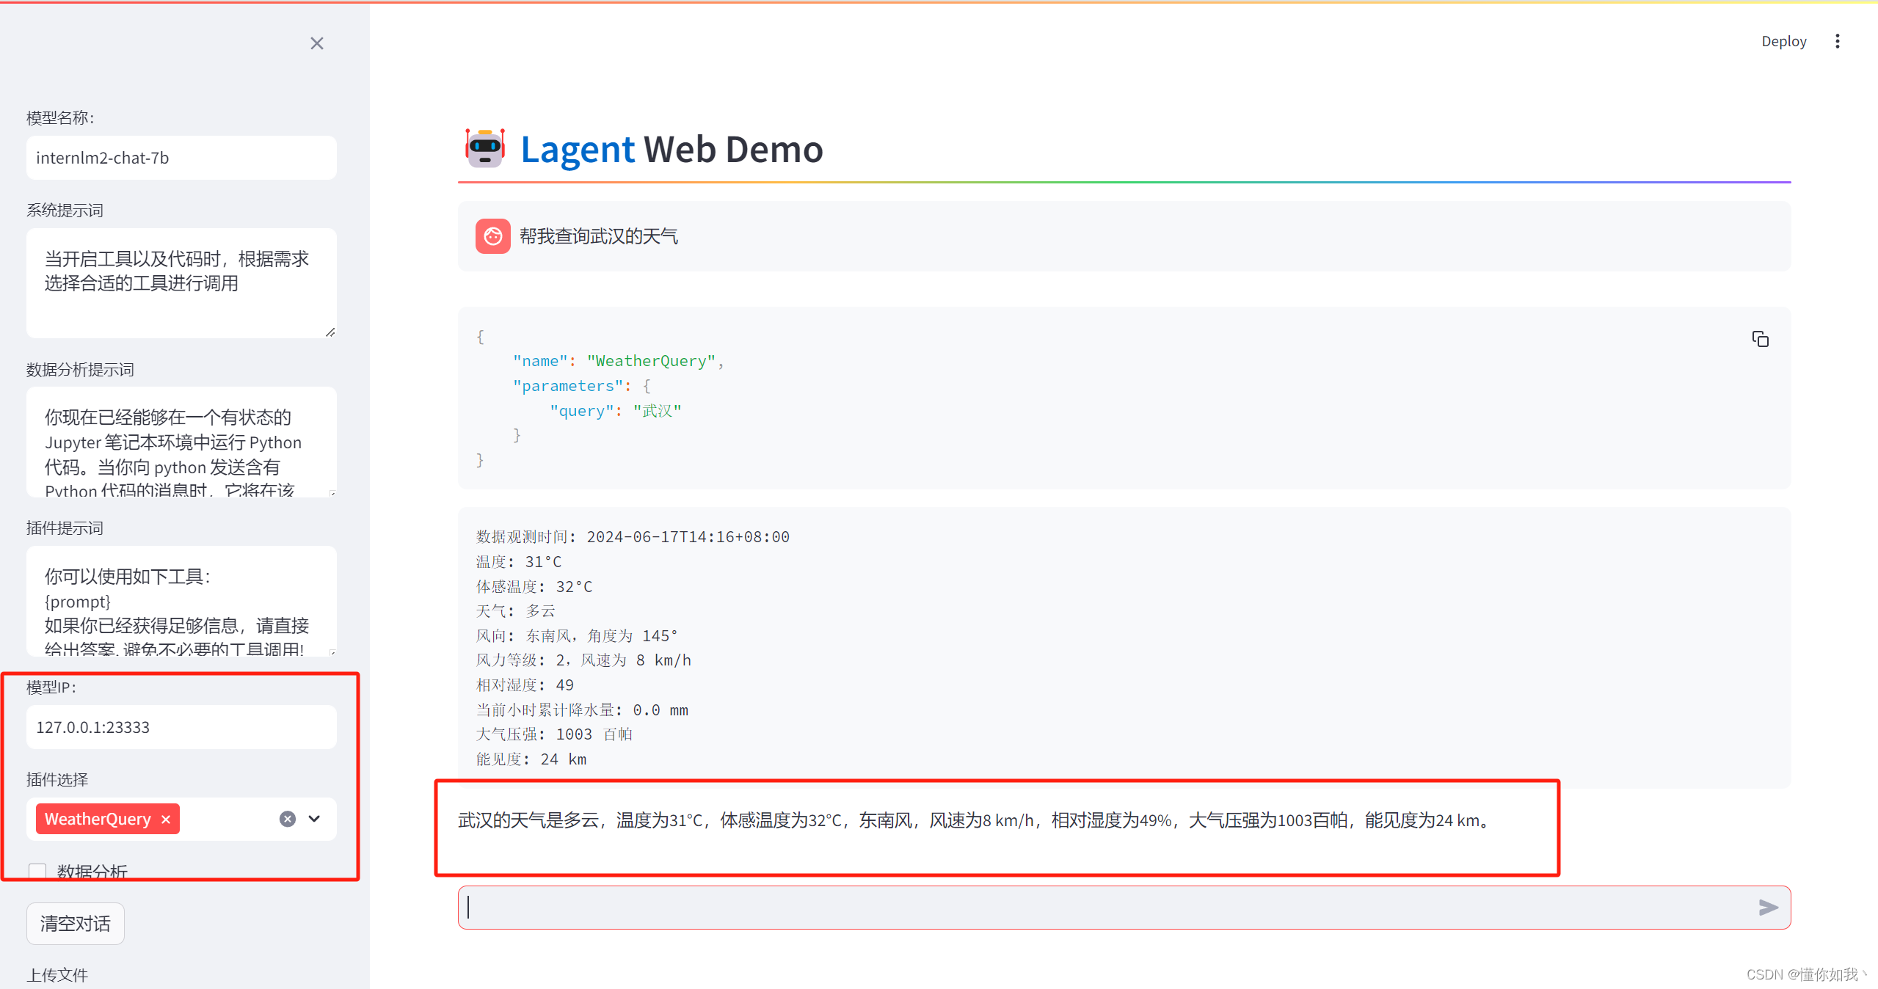Click the 能见度: 24 km line

[x=531, y=759]
